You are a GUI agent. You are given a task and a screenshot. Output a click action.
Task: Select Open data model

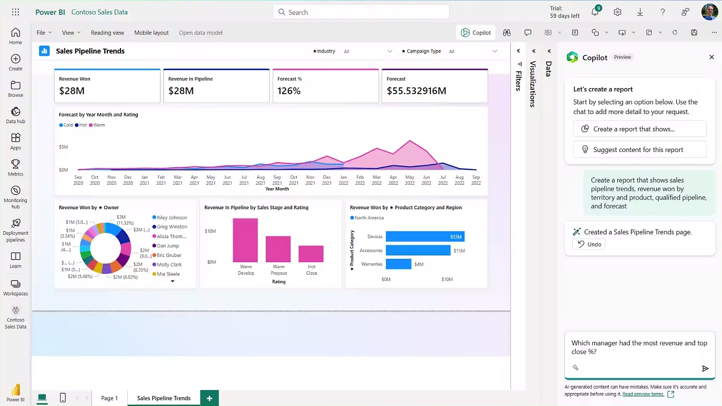201,33
